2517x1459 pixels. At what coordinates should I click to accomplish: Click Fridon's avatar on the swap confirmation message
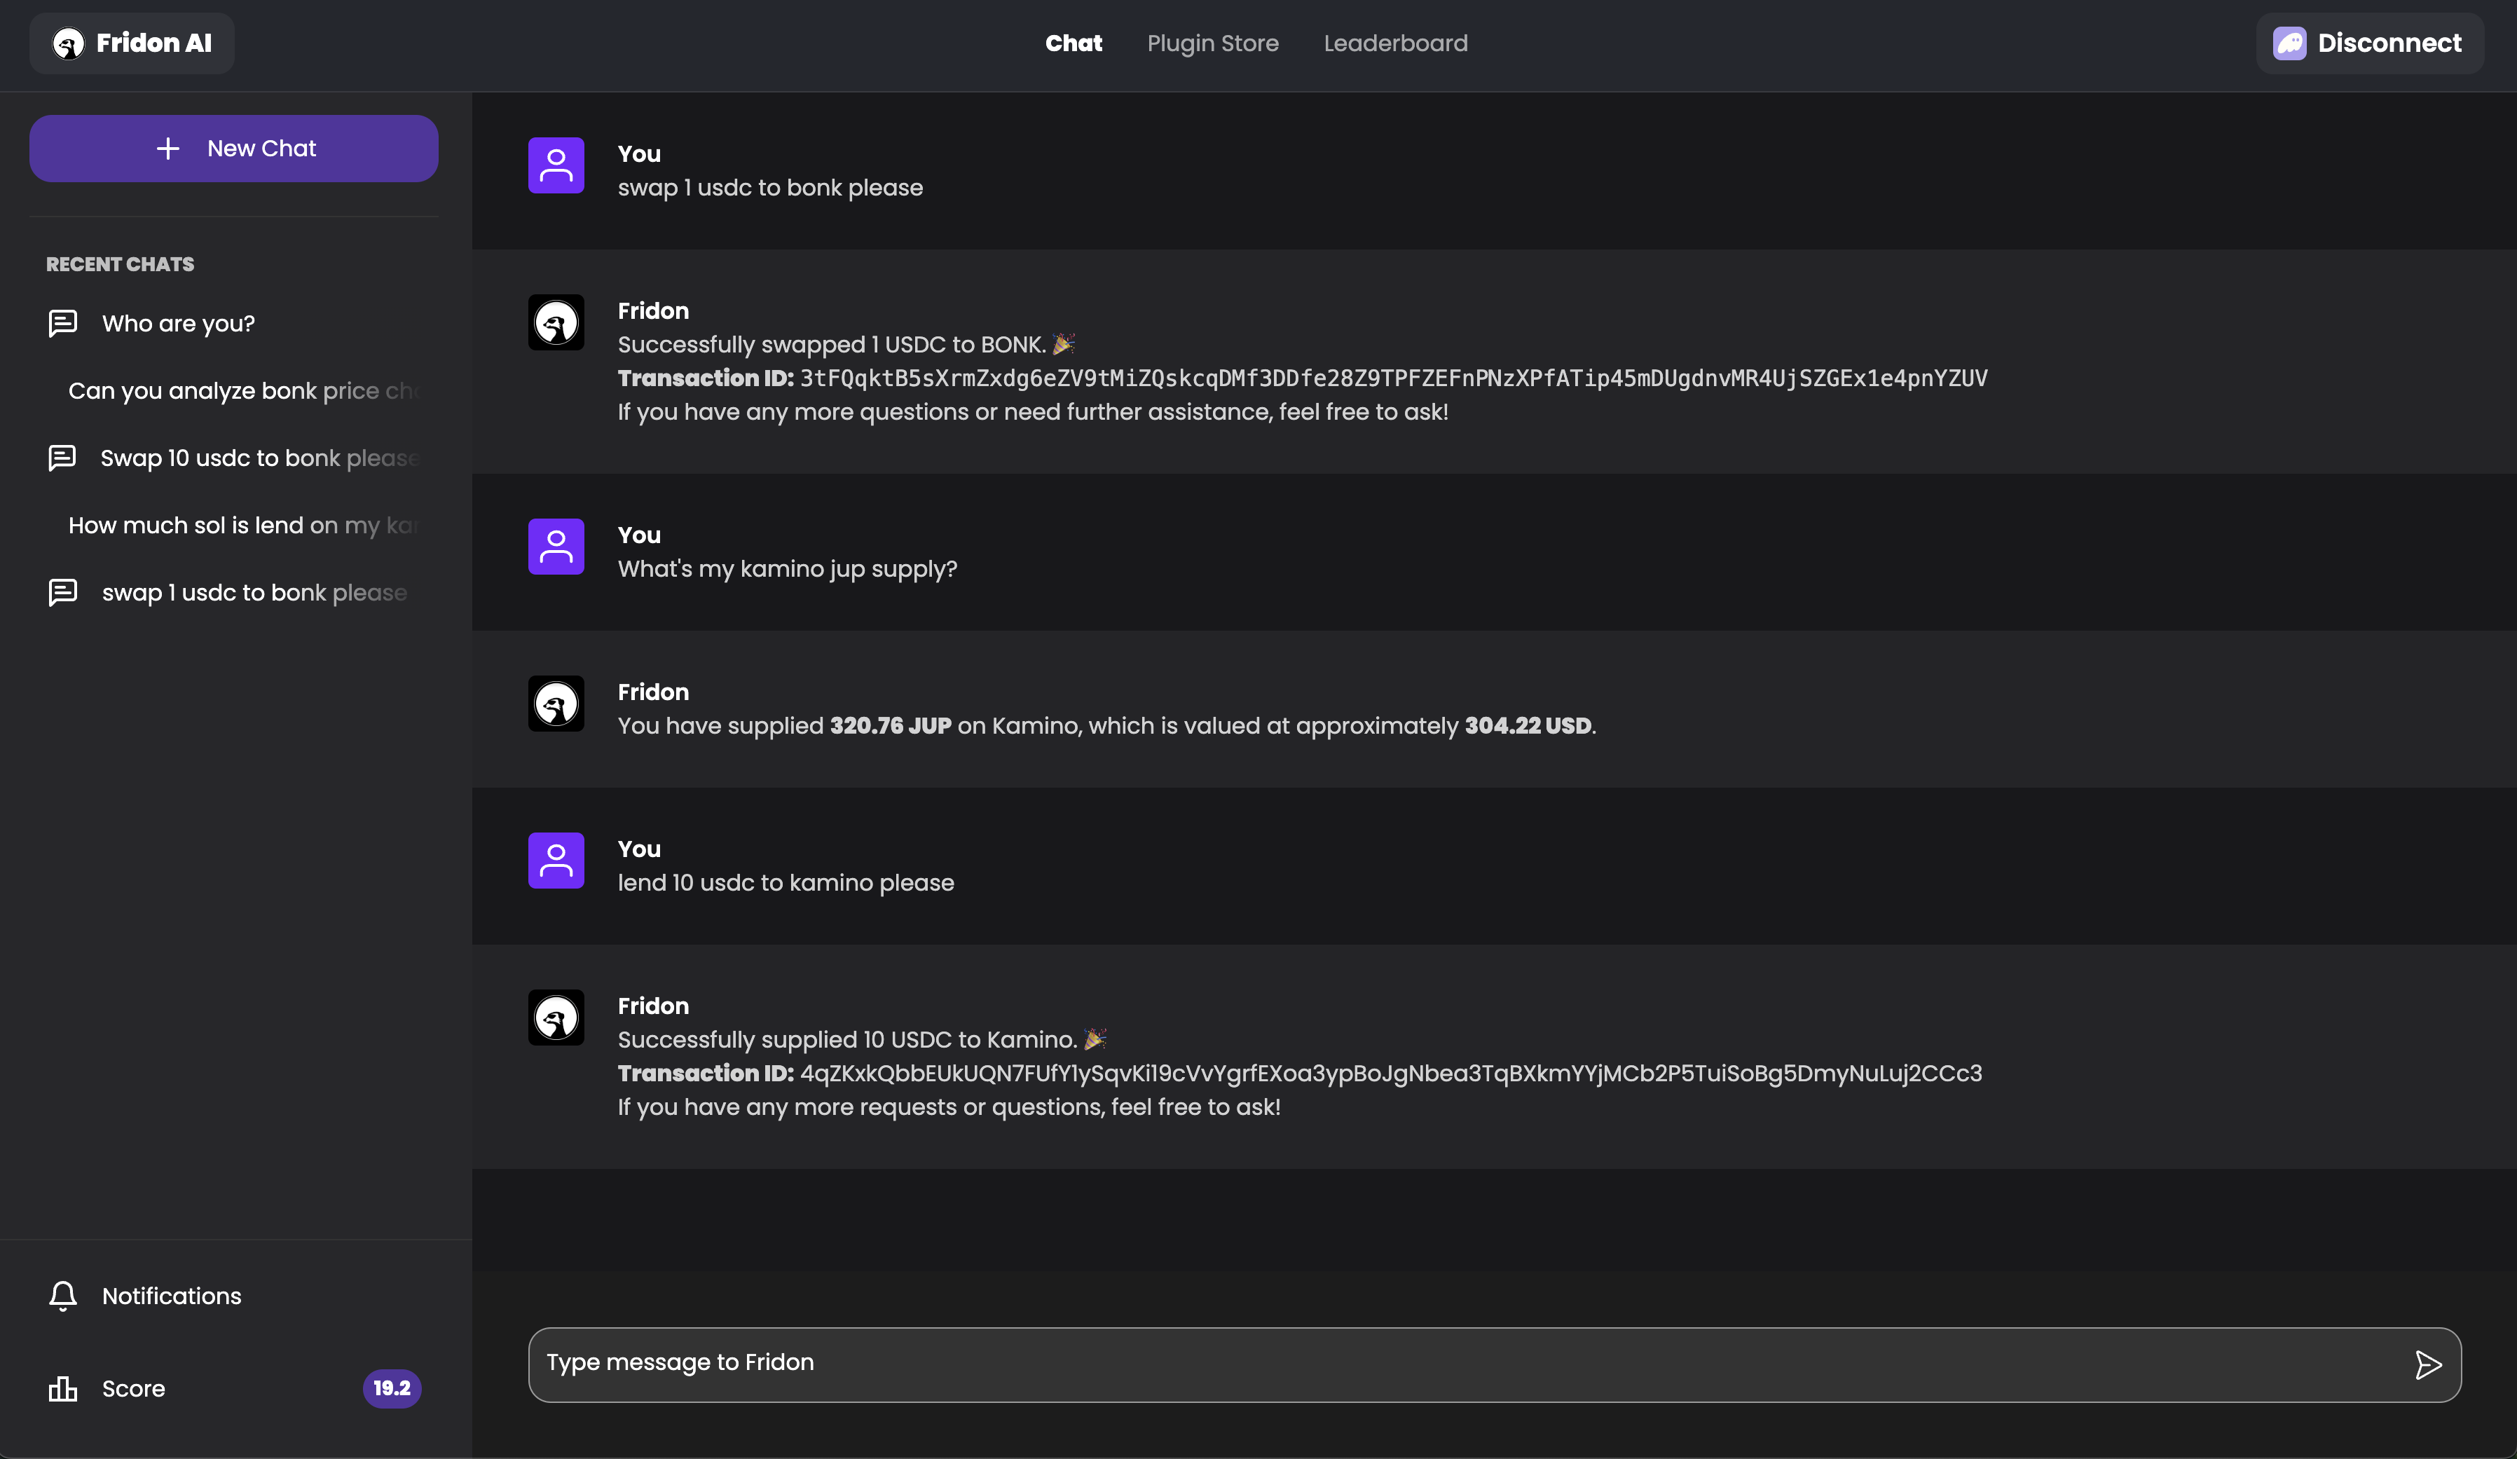[x=556, y=322]
